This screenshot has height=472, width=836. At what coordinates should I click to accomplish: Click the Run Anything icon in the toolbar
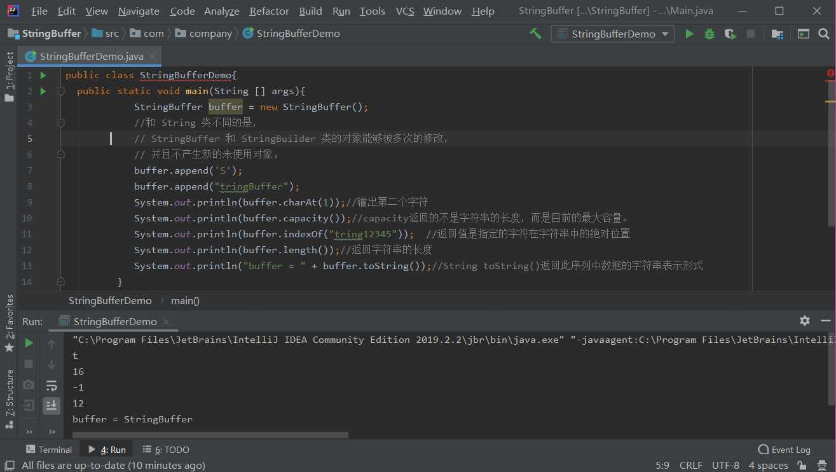(x=804, y=34)
